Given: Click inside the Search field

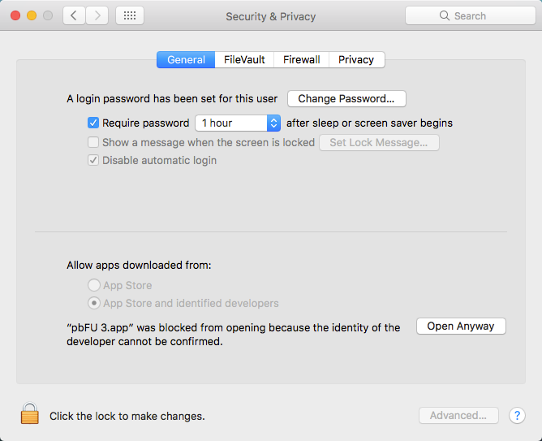Looking at the screenshot, I should pyautogui.click(x=479, y=15).
